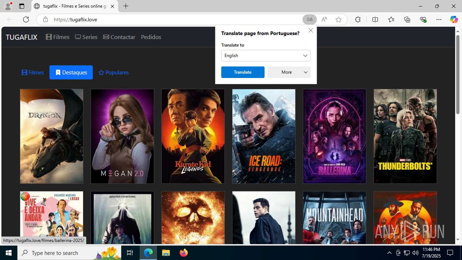Open the flaming skull movie poster

pyautogui.click(x=193, y=218)
